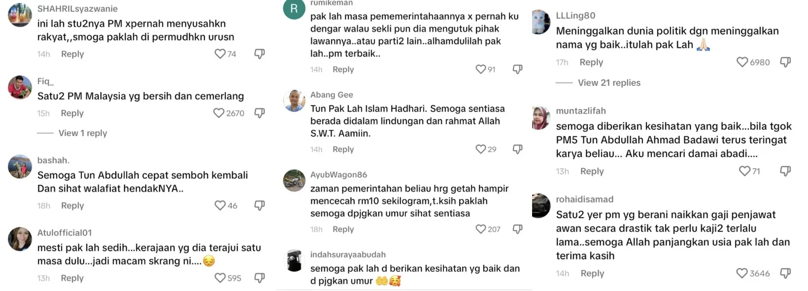Tap heart icon on LLLing80's comment
This screenshot has width=808, height=291.
(x=742, y=62)
